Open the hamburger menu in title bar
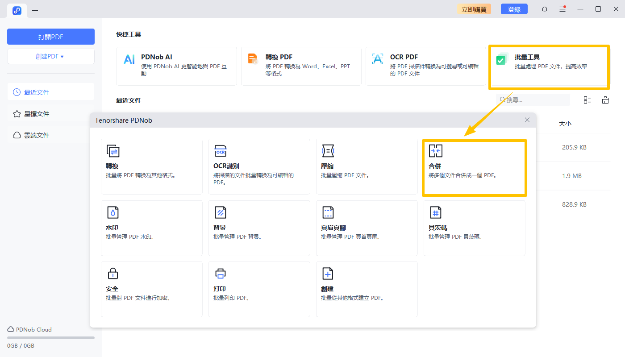This screenshot has width=625, height=357. [562, 9]
